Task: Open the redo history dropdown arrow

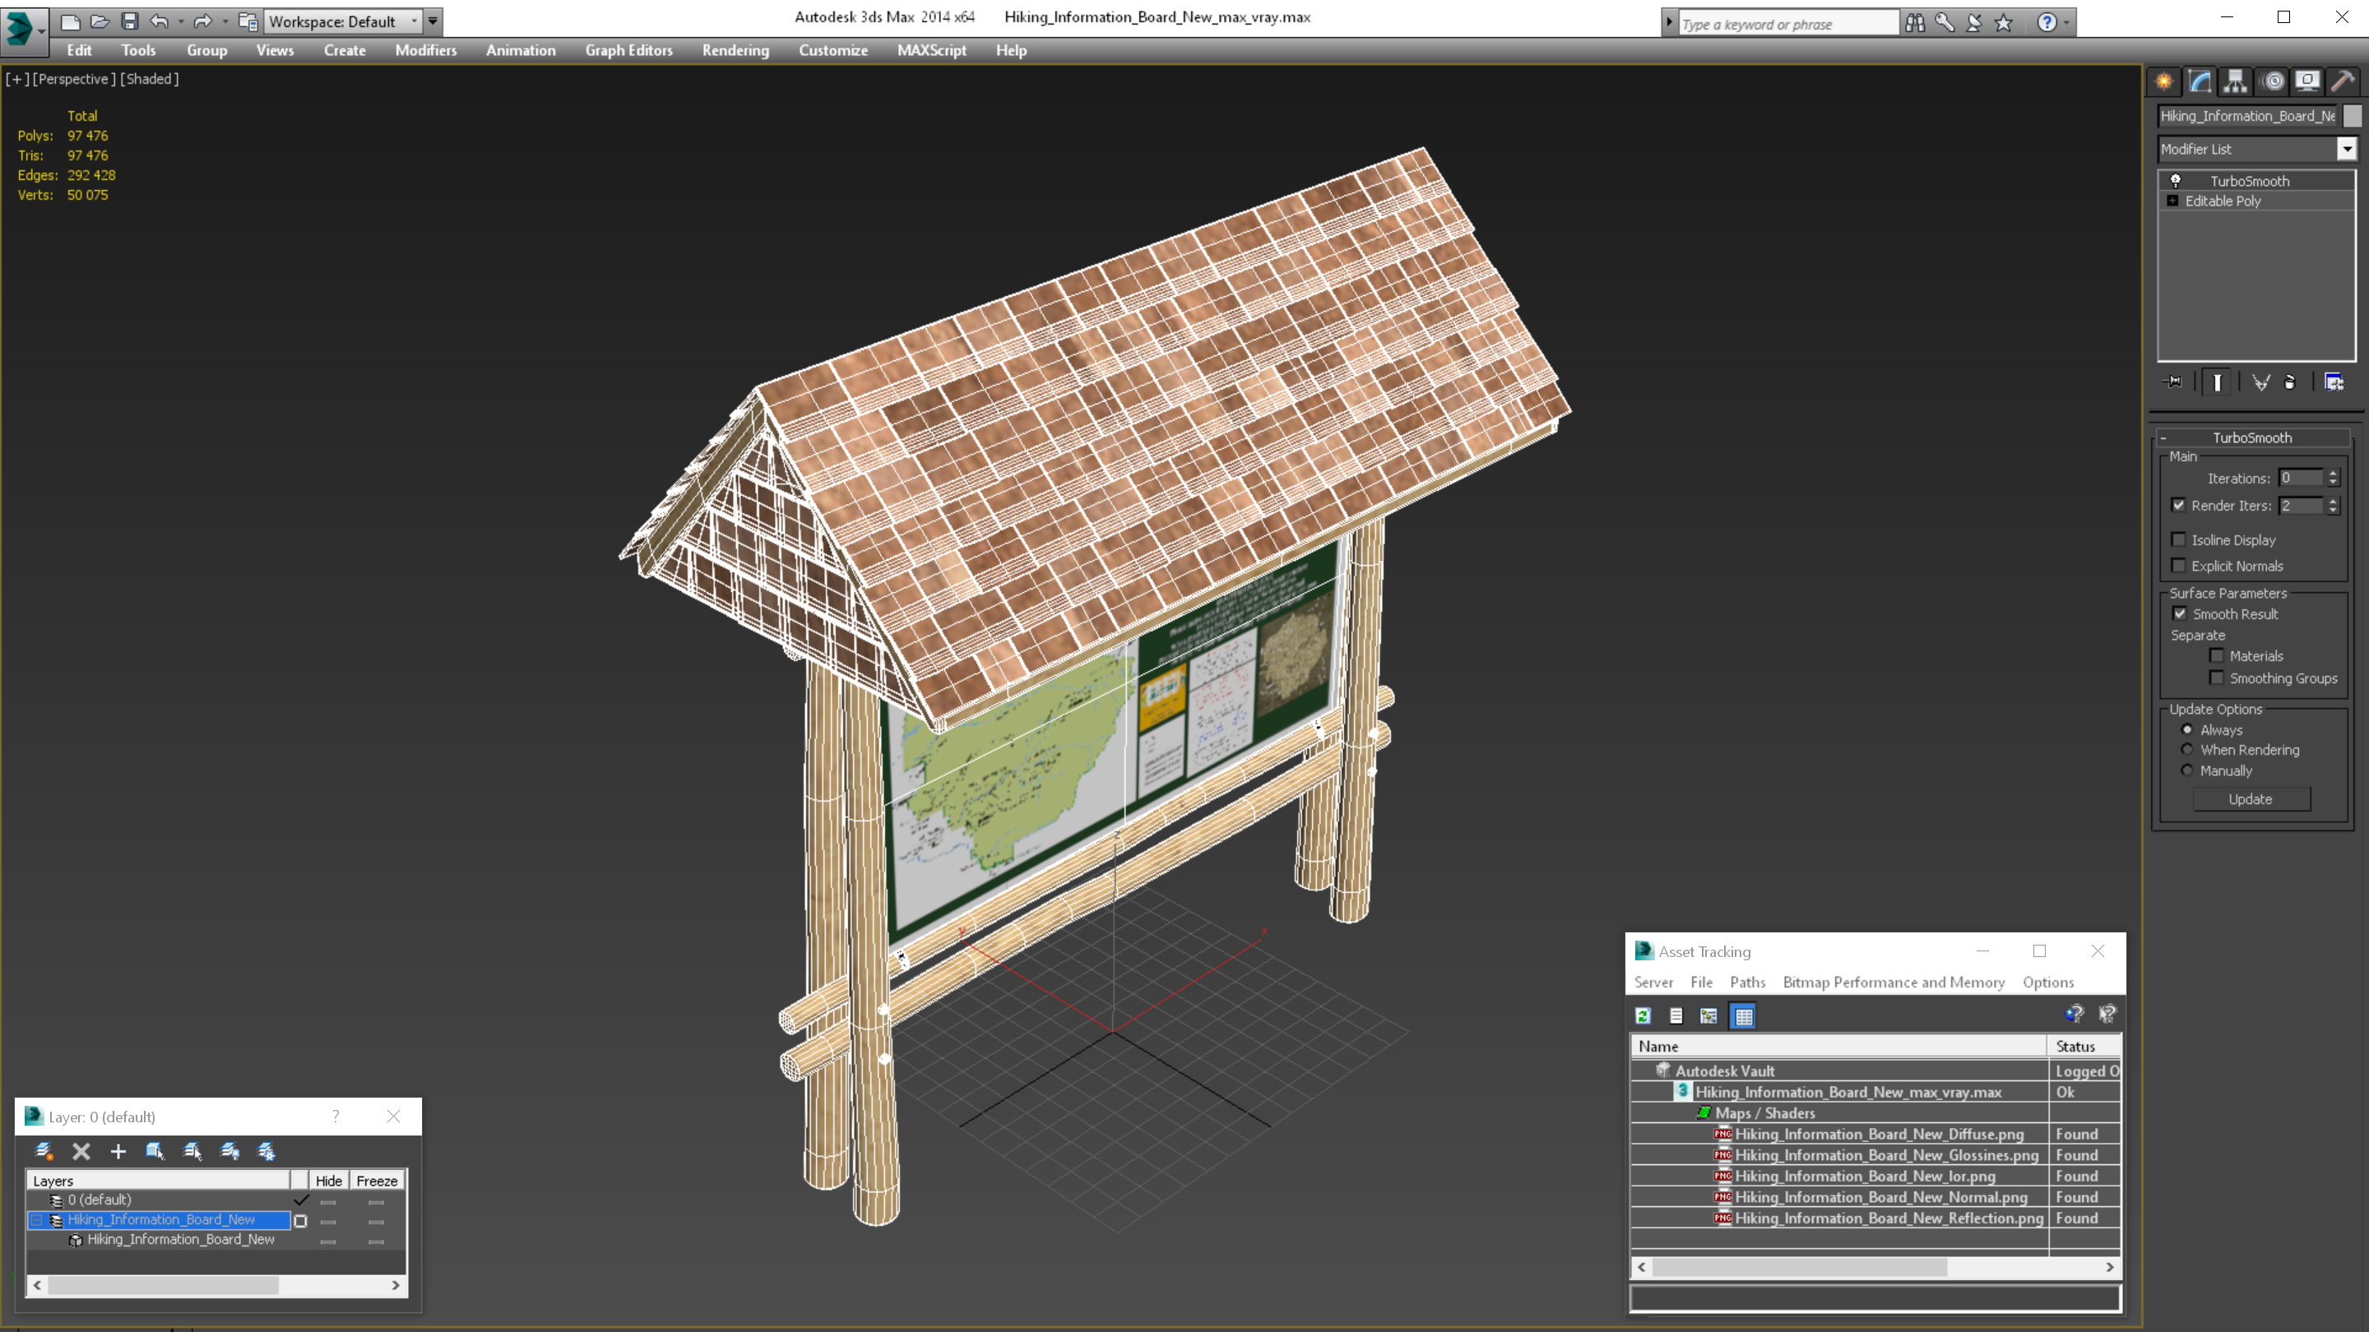Action: [x=225, y=21]
